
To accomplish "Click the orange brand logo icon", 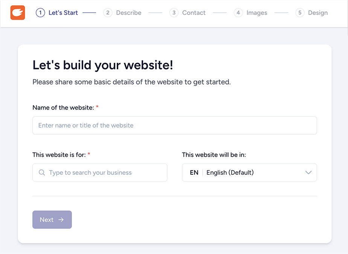I will click(x=17, y=12).
